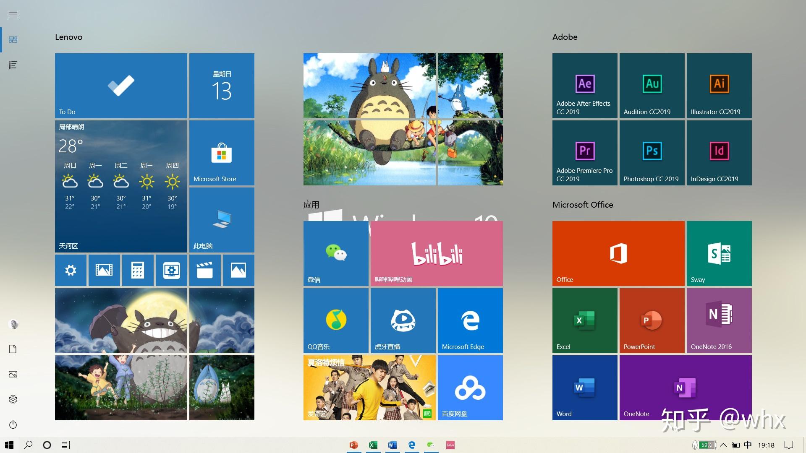
Task: Expand 应用 apps section header
Action: point(312,205)
